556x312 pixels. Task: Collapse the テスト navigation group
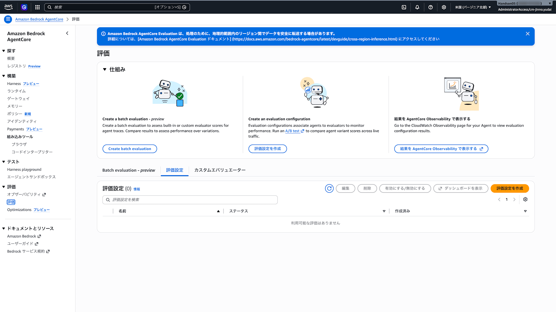coord(4,162)
